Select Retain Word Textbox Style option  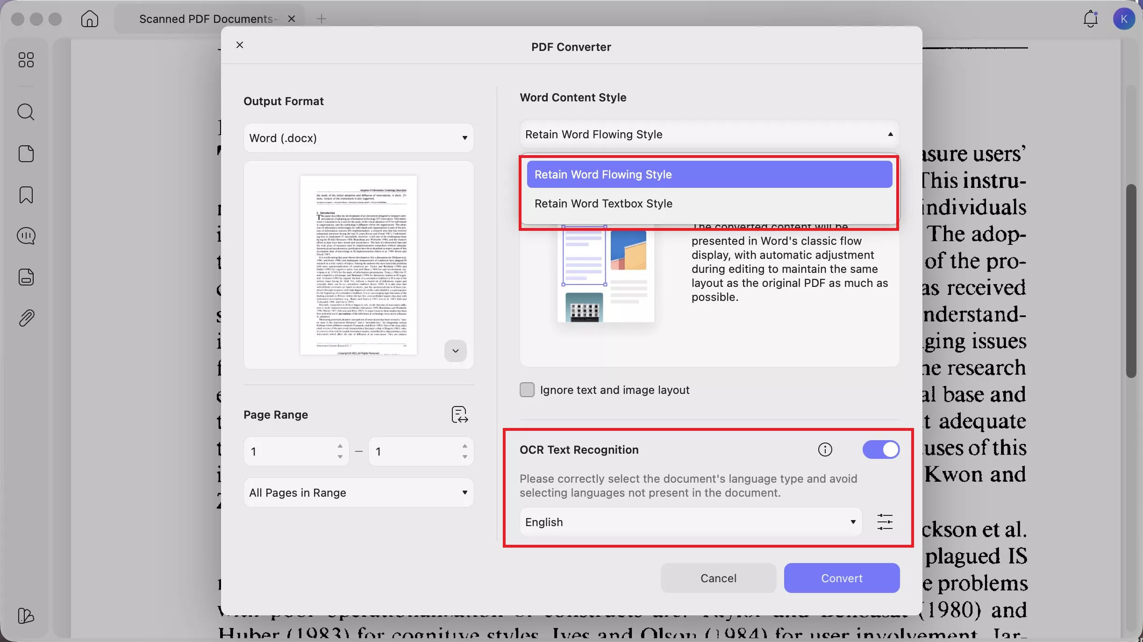[709, 203]
